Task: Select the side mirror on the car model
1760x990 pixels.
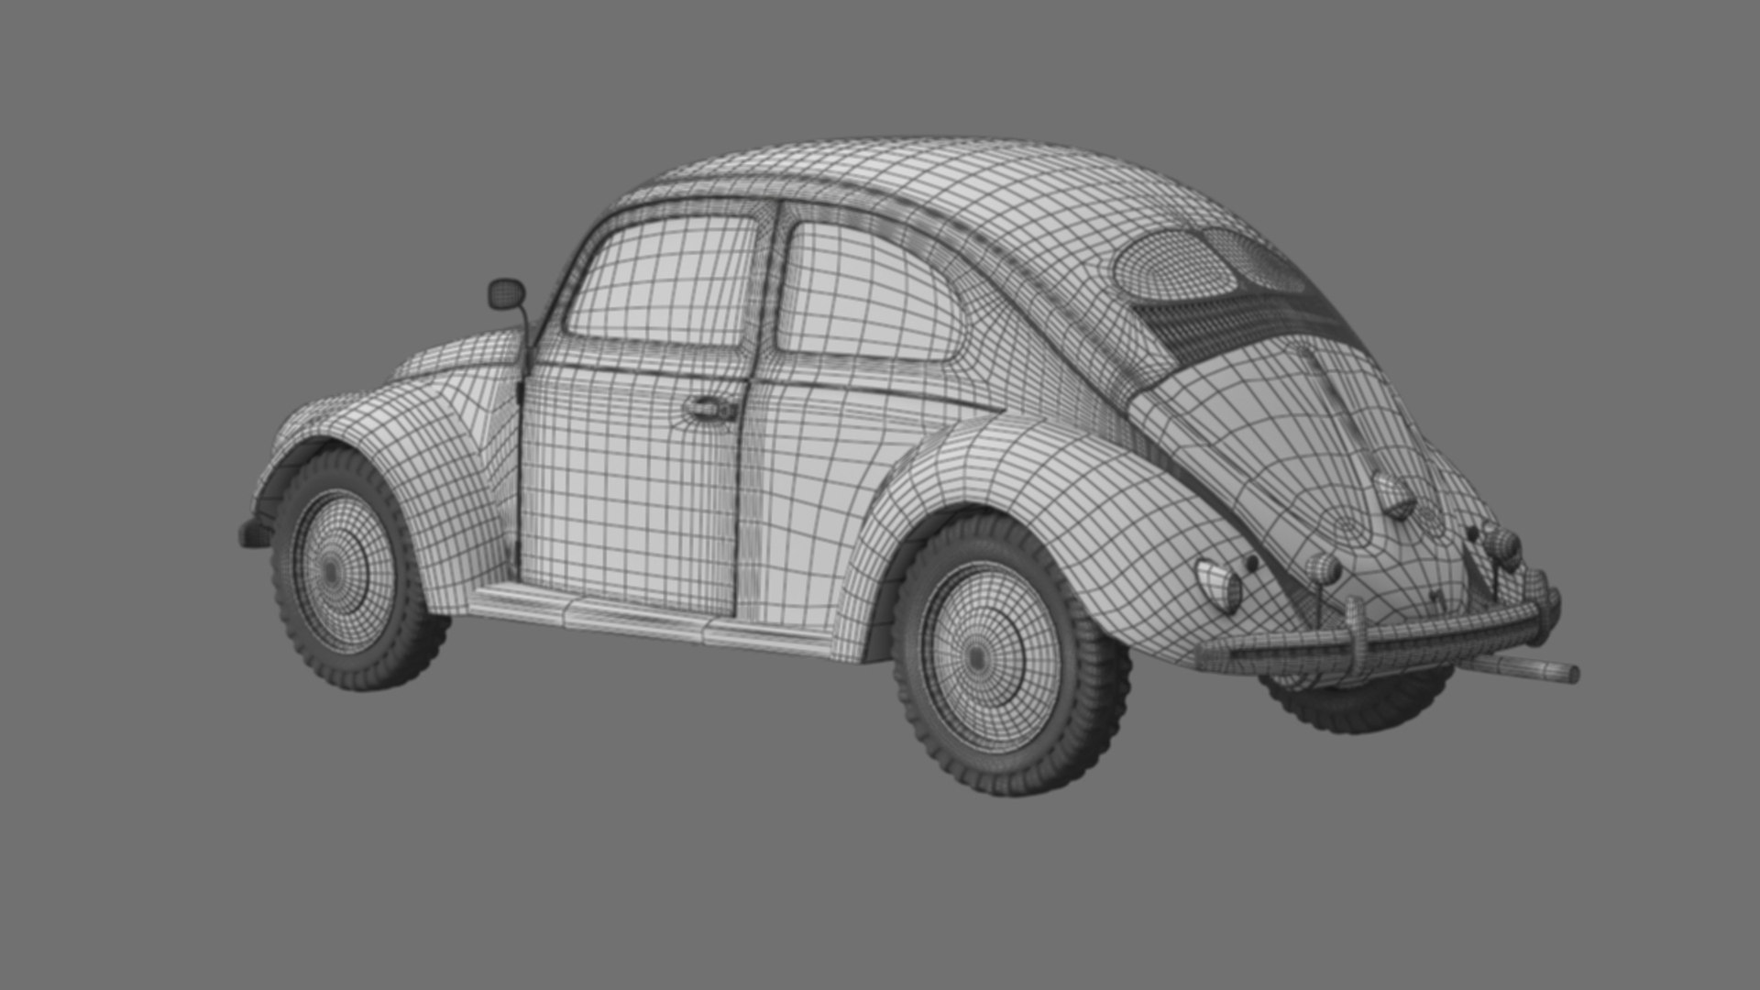Action: (506, 294)
